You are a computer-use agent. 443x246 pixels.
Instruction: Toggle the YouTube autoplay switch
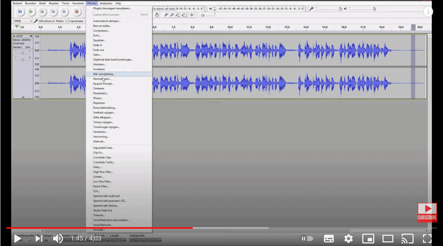(x=307, y=239)
